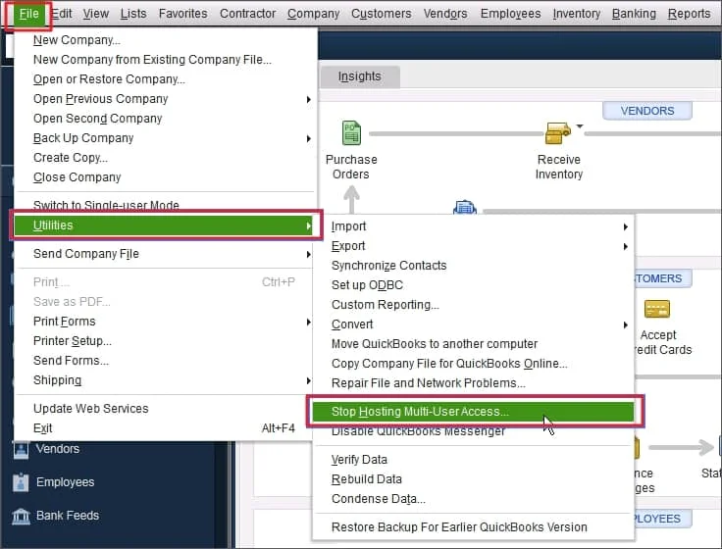Choose New Company from Existing Company File
The width and height of the screenshot is (722, 549).
coord(166,60)
